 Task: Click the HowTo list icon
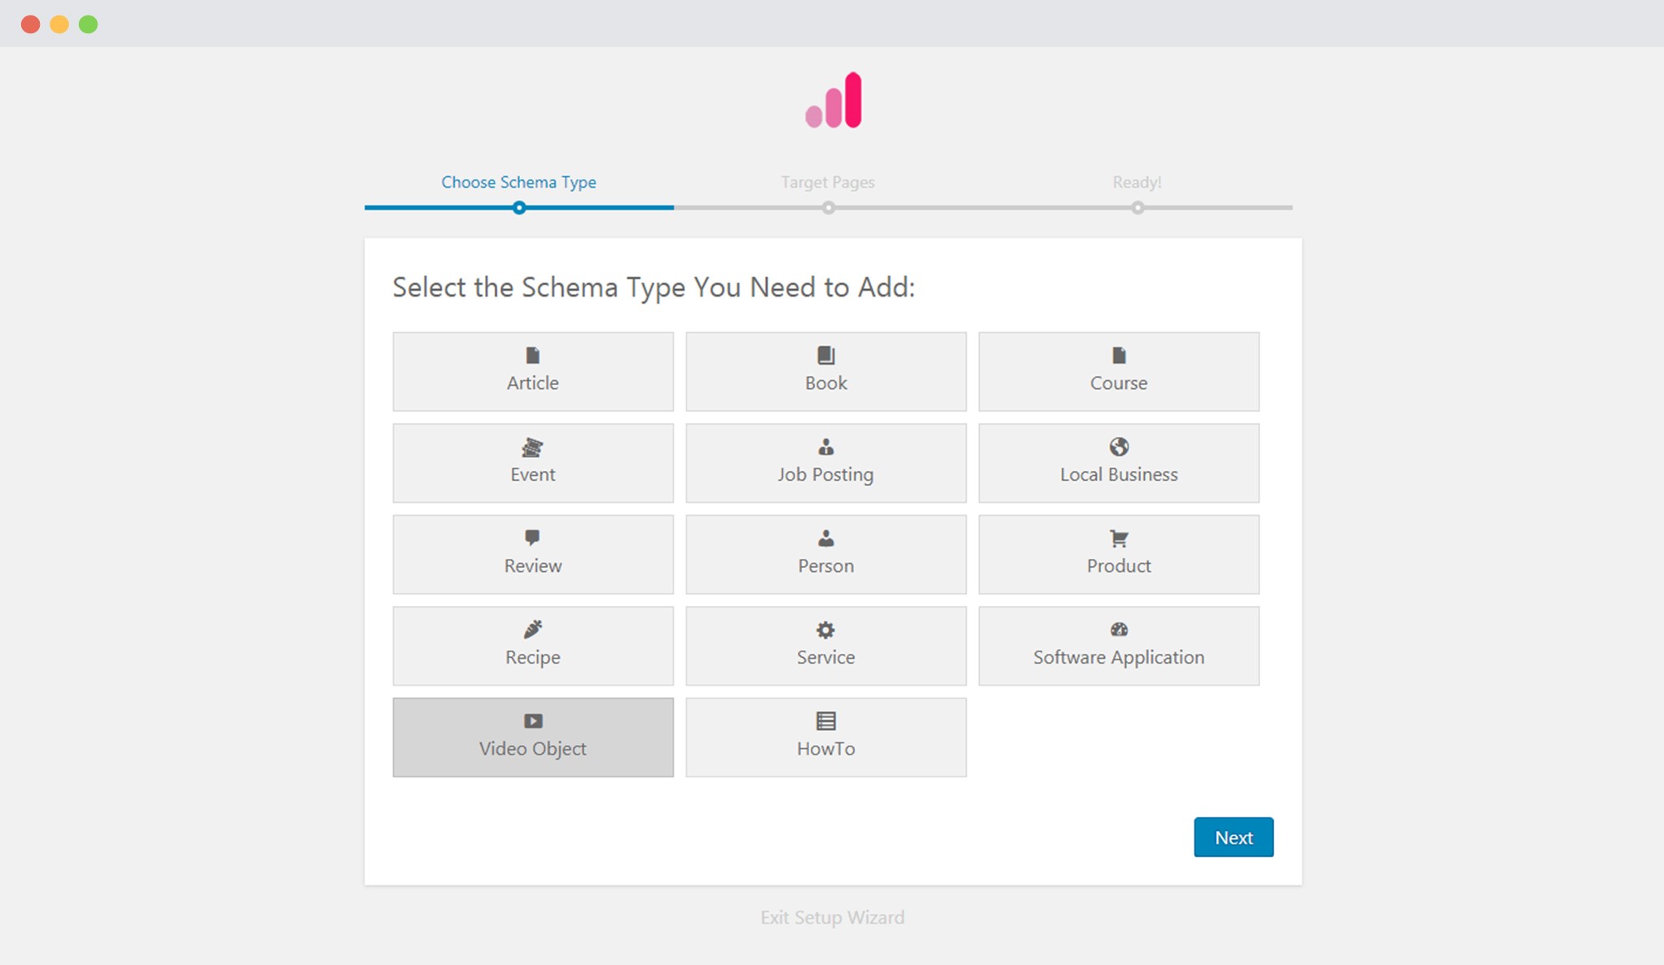click(825, 721)
